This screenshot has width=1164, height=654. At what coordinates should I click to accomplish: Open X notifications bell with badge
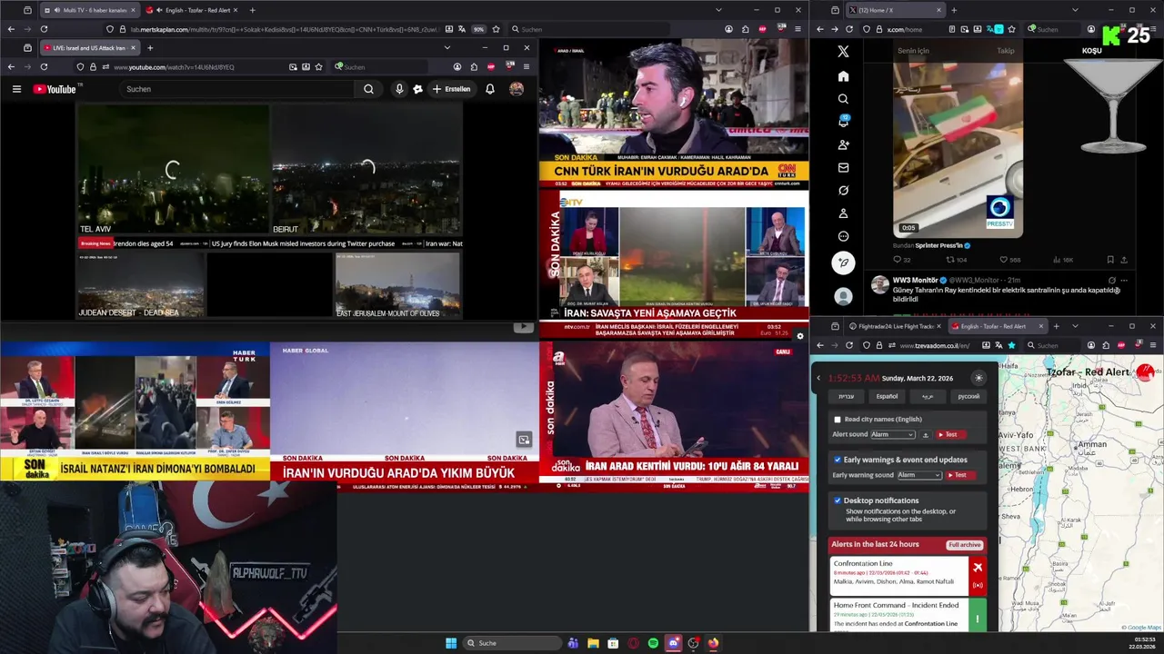point(843,122)
